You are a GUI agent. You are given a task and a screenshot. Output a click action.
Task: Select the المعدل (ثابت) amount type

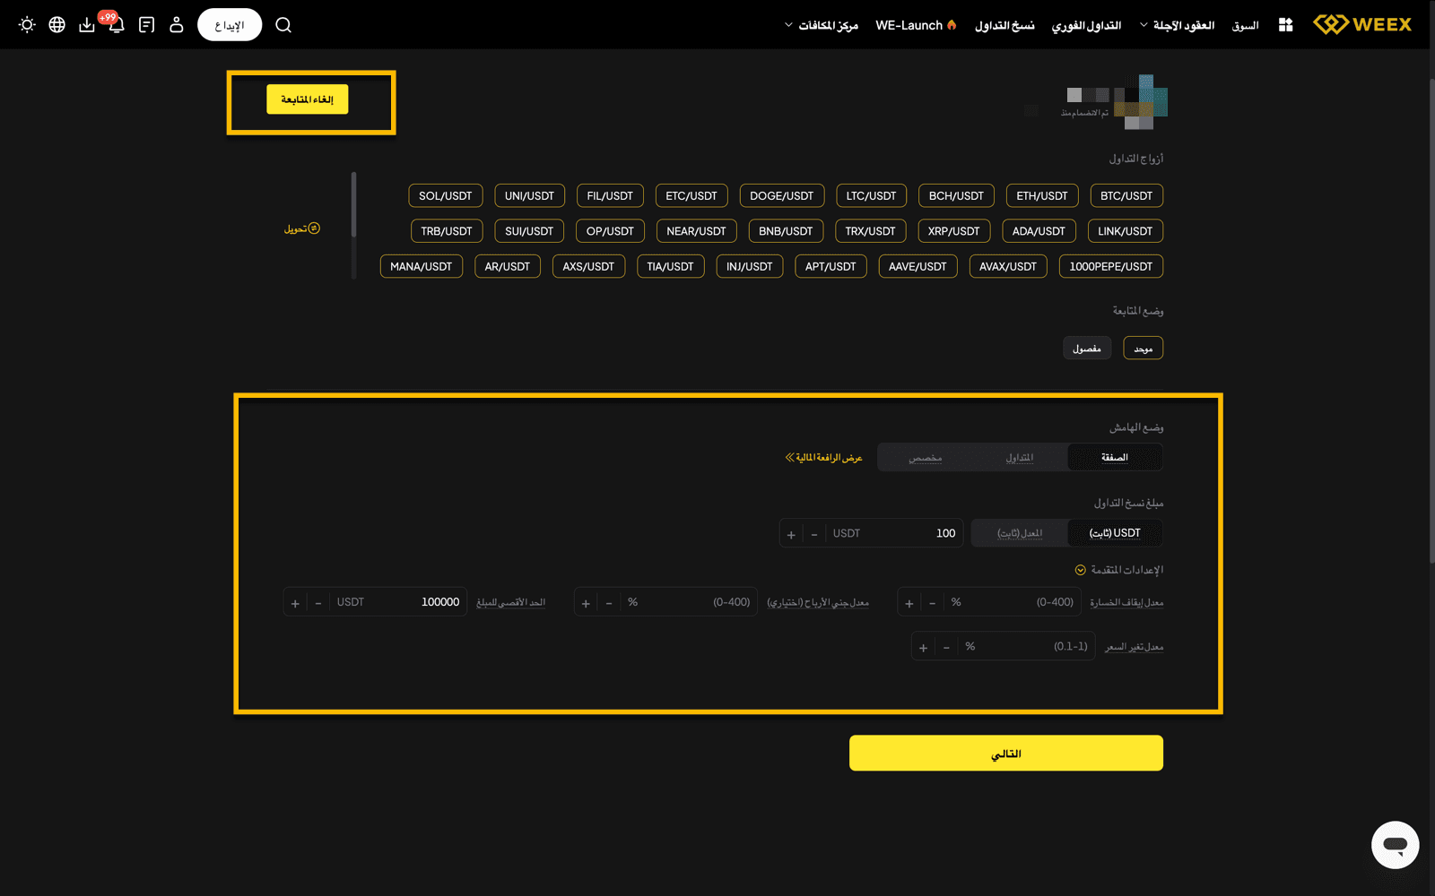pyautogui.click(x=1020, y=533)
